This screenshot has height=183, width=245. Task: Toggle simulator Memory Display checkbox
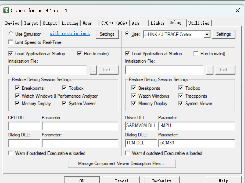(x=17, y=103)
